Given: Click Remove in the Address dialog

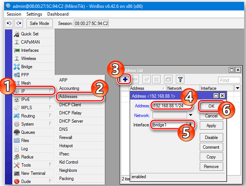Looking at the screenshot, I should tap(211, 167).
